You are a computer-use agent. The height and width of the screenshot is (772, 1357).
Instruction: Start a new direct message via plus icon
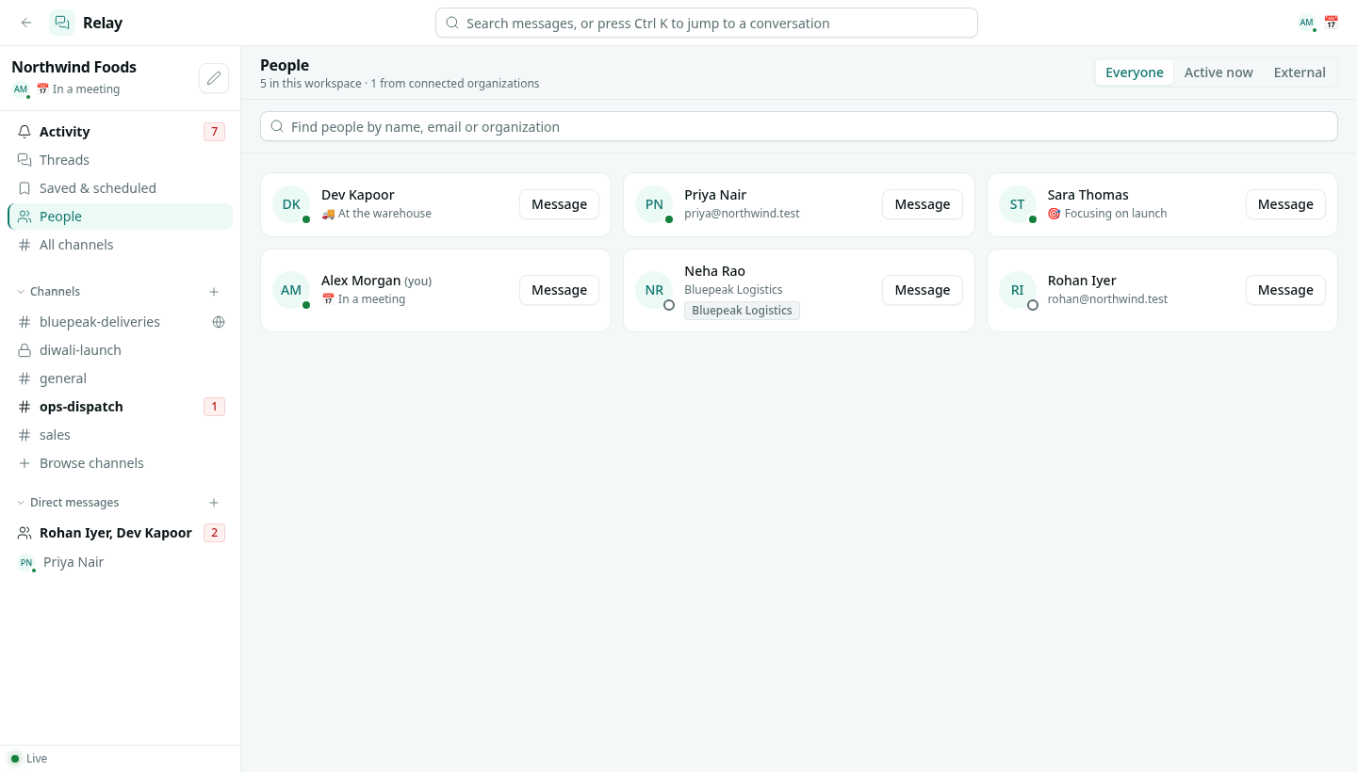coord(214,503)
